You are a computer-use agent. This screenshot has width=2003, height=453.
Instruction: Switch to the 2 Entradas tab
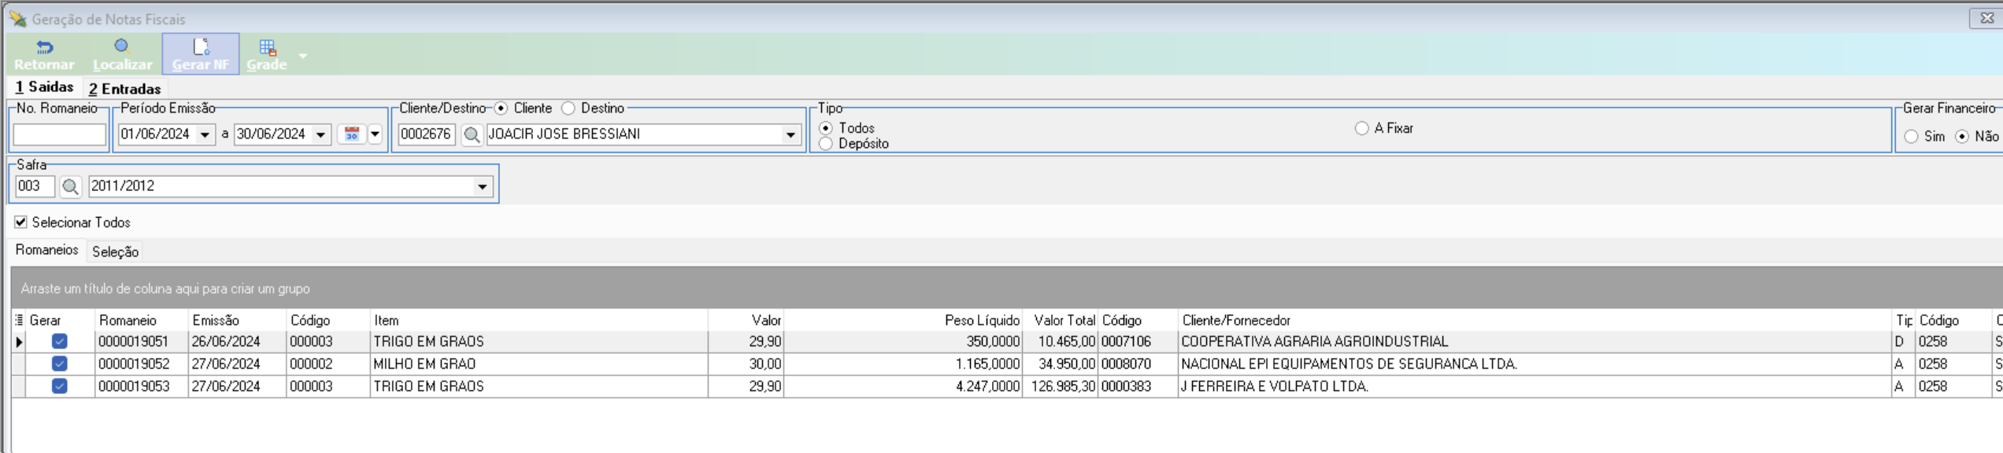124,89
